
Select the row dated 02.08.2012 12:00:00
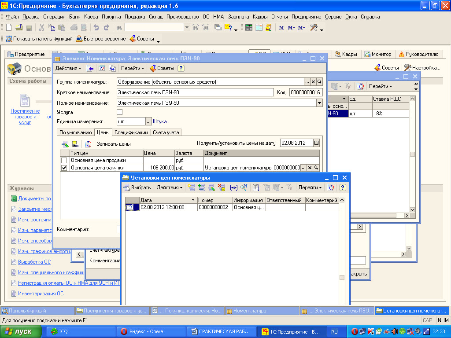232,207
